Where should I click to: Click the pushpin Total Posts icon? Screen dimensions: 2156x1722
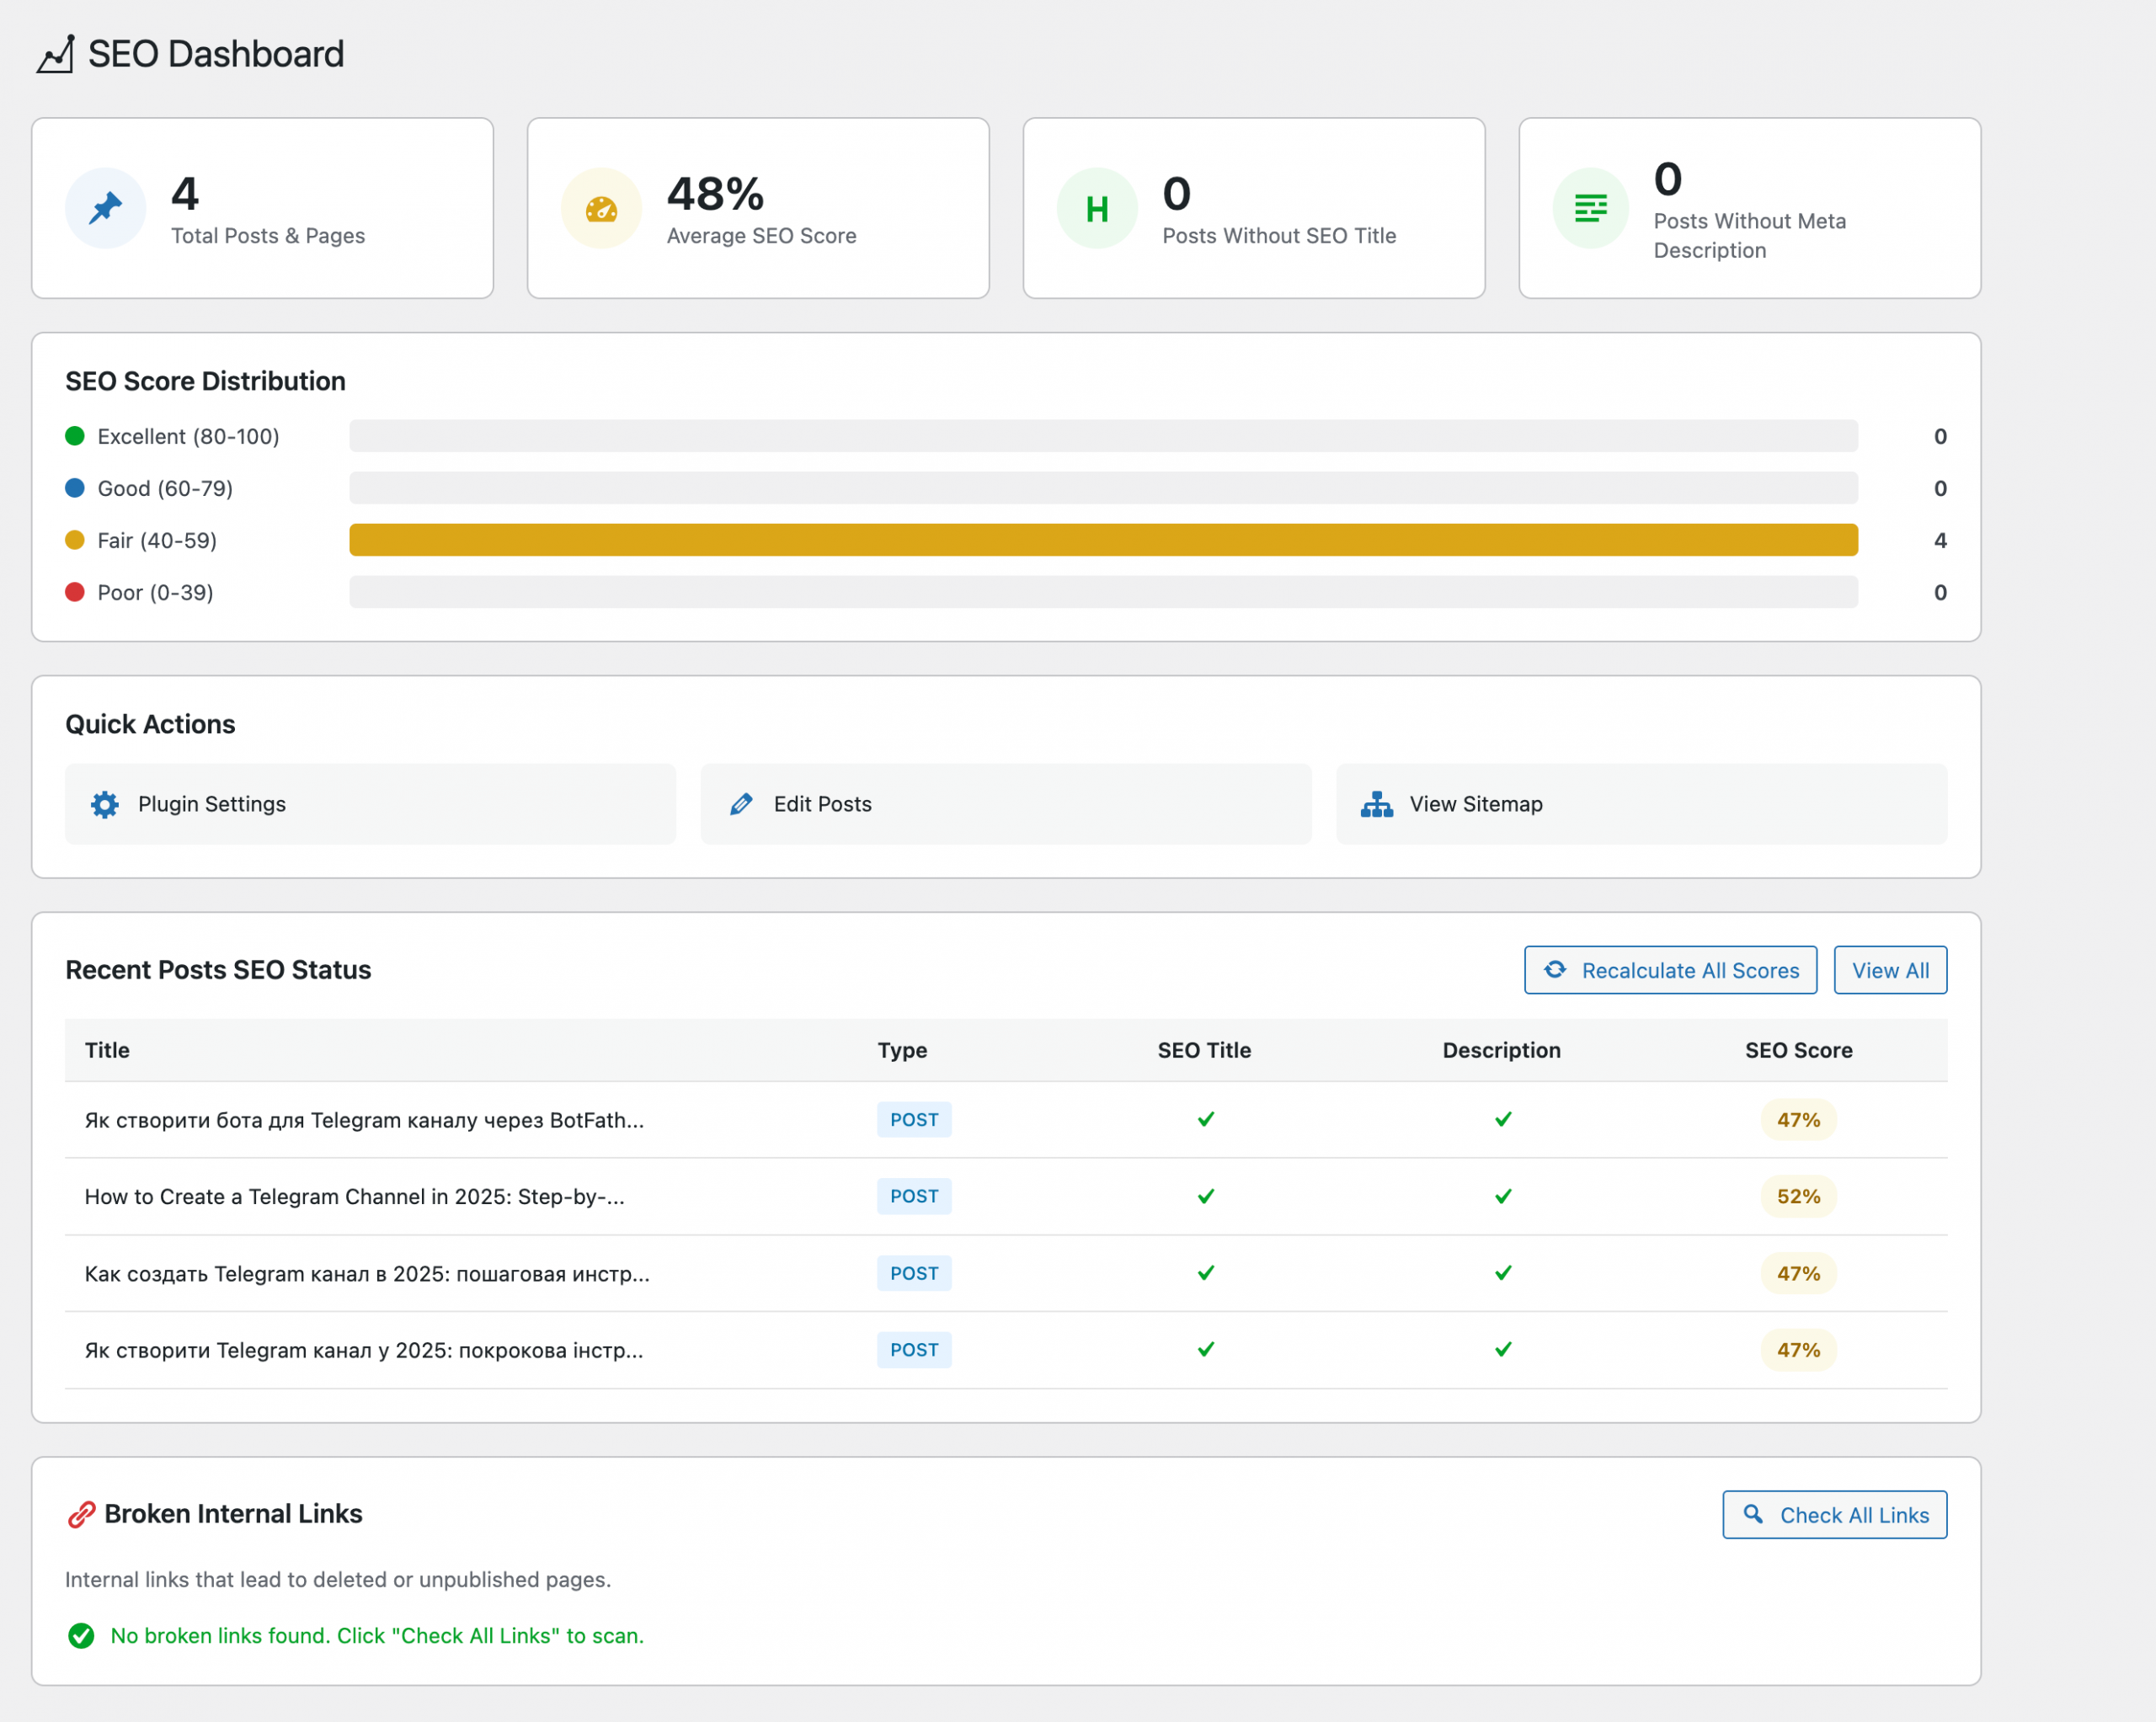pos(105,208)
